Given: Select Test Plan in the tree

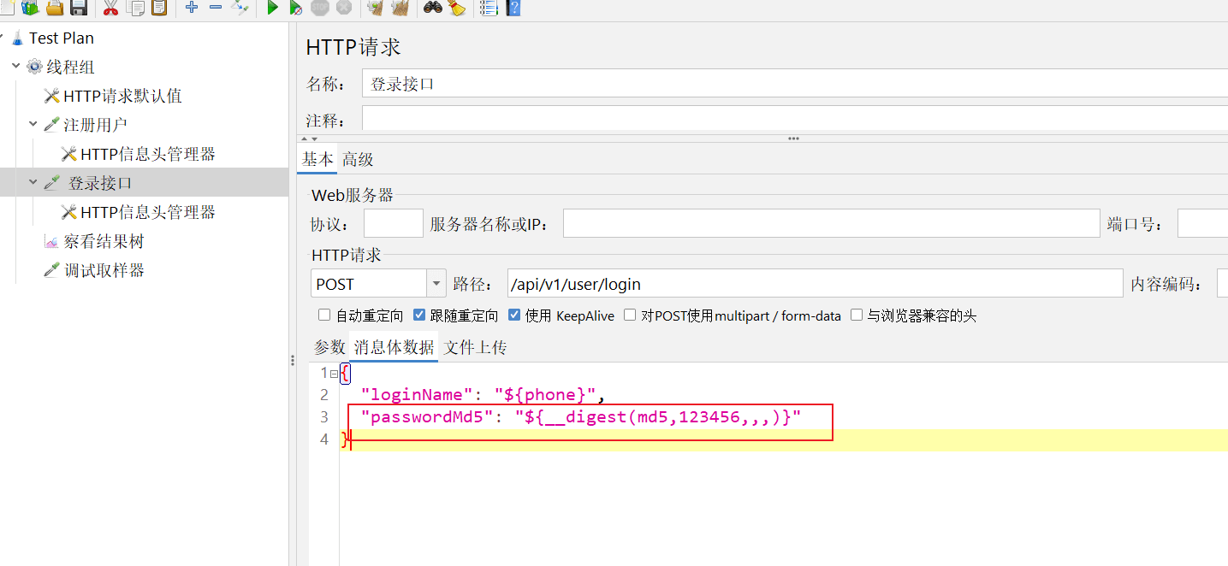Looking at the screenshot, I should 62,38.
